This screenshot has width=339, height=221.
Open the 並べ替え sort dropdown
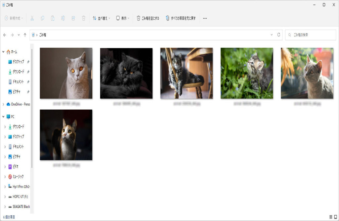pyautogui.click(x=101, y=18)
